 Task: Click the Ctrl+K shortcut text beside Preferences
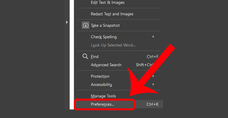click(x=152, y=104)
